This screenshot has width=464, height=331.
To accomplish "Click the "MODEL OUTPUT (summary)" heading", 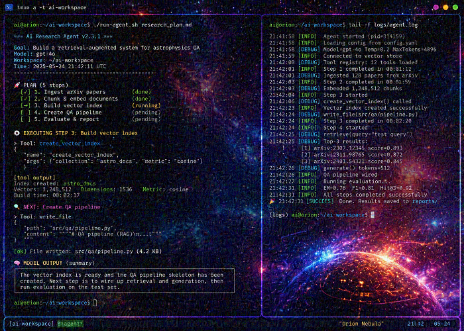I will tap(59, 263).
